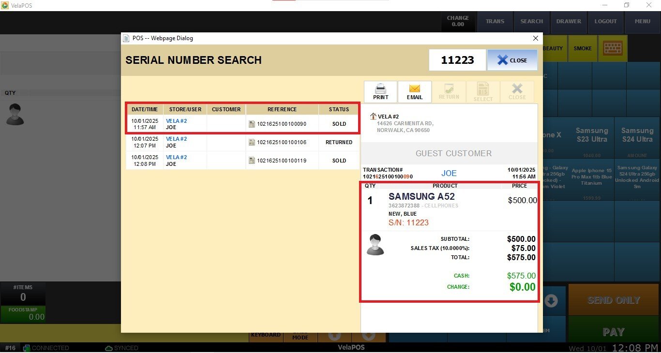Click VELA #2 link in the returned row
This screenshot has width=661, height=353.
tap(176, 139)
